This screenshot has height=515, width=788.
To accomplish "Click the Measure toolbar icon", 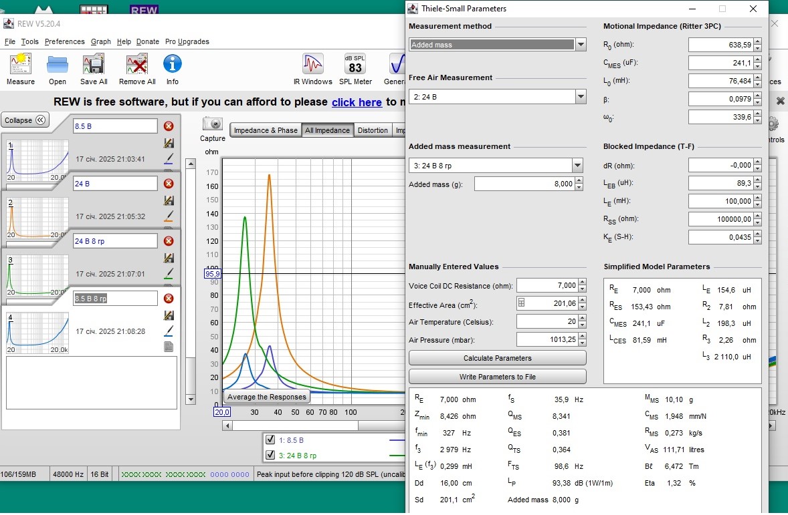I will tap(21, 64).
